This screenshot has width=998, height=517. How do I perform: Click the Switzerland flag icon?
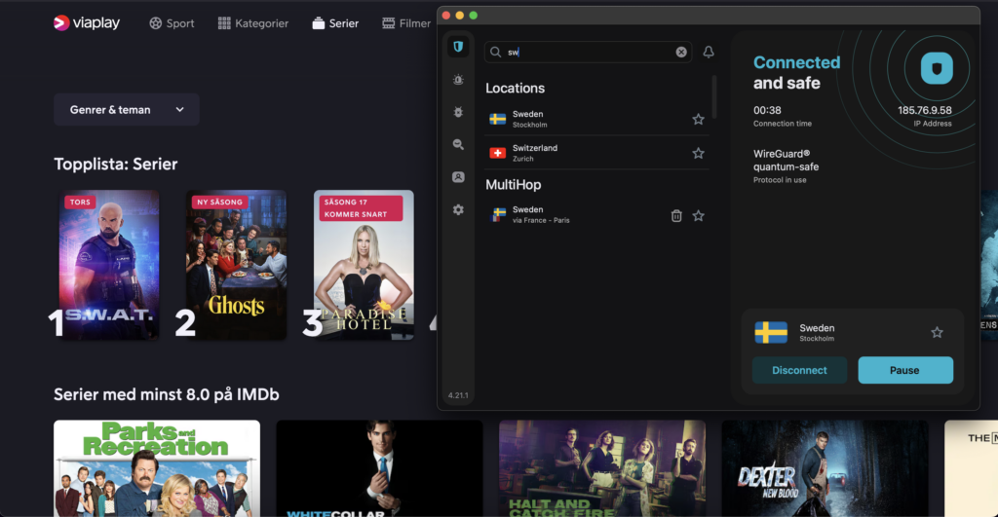tap(498, 153)
